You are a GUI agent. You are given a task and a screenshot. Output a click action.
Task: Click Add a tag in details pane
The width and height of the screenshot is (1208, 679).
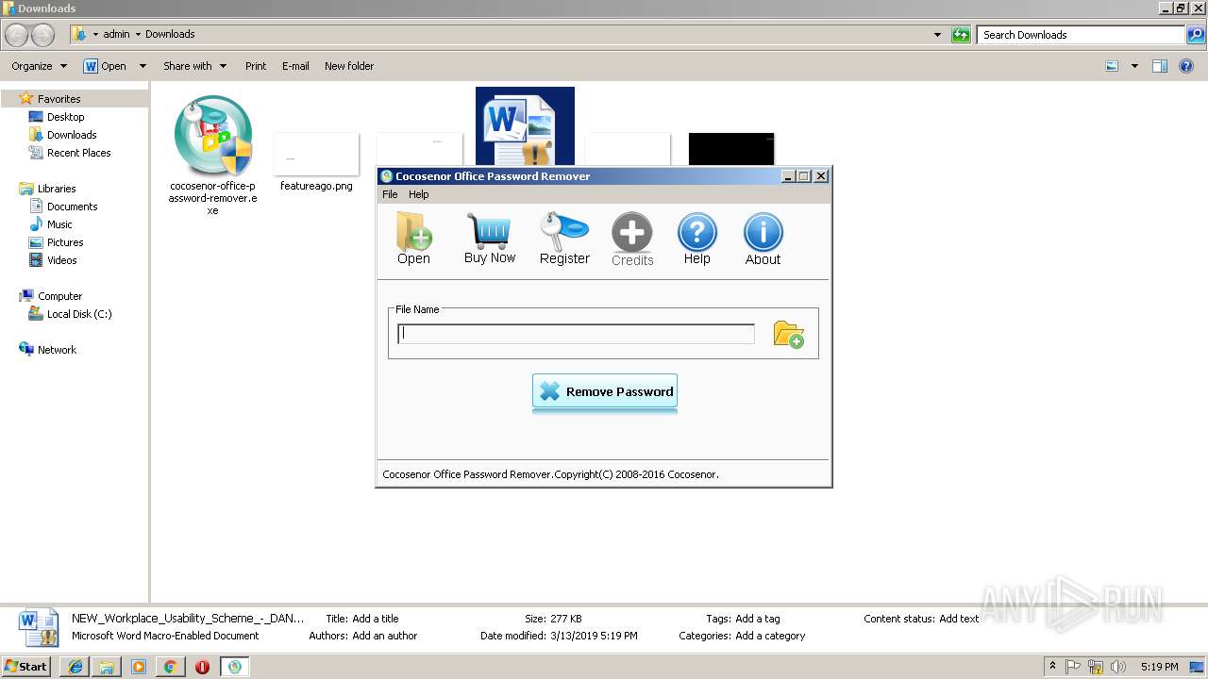[758, 619]
